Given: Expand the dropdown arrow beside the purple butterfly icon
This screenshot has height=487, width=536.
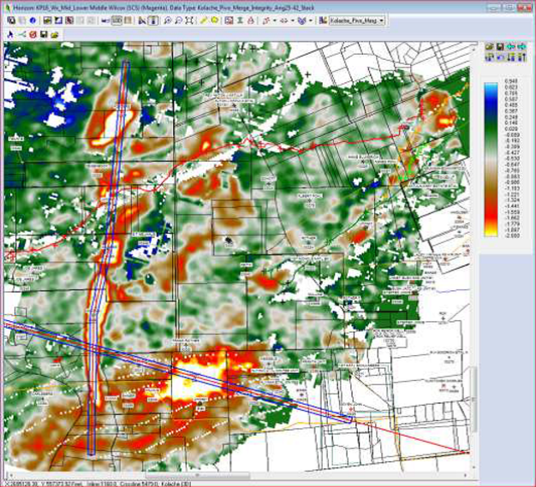Looking at the screenshot, I should pyautogui.click(x=311, y=21).
